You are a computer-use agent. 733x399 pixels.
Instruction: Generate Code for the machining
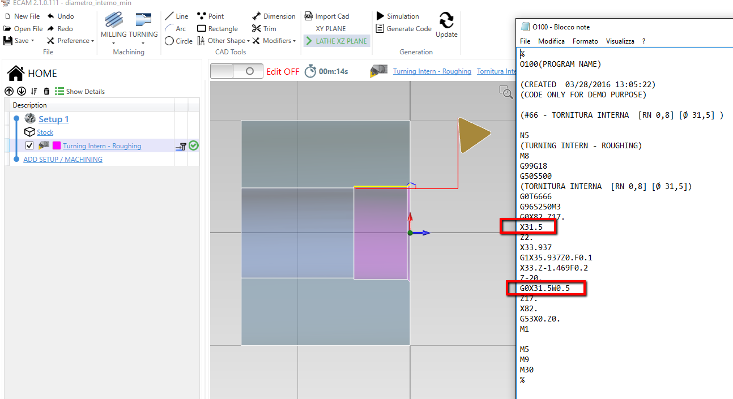click(x=404, y=29)
